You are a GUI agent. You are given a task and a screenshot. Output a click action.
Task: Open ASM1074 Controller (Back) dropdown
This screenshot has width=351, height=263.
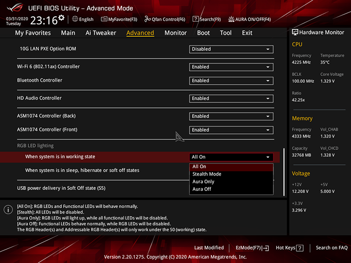click(231, 116)
